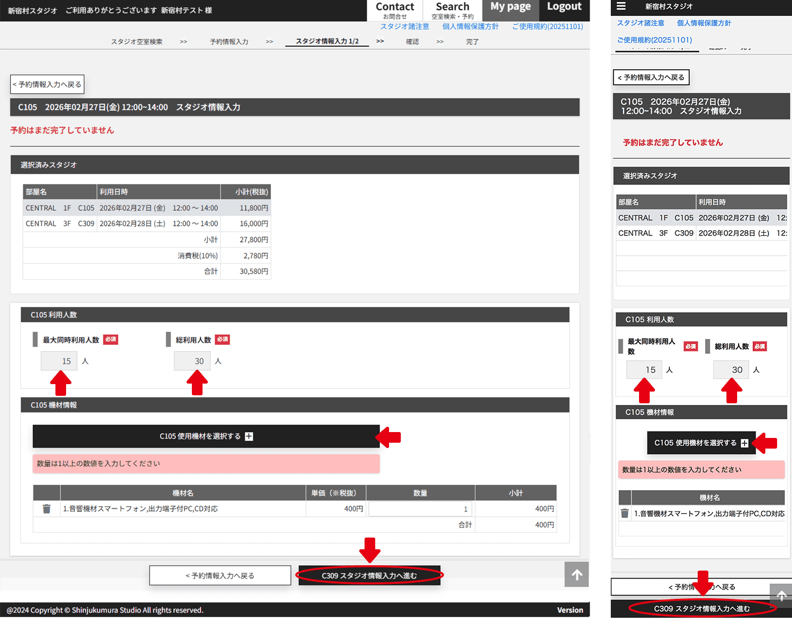Viewport: 792px width, 618px height.
Task: Open the 個人情報保護方針 link in desktop header
Action: (470, 27)
